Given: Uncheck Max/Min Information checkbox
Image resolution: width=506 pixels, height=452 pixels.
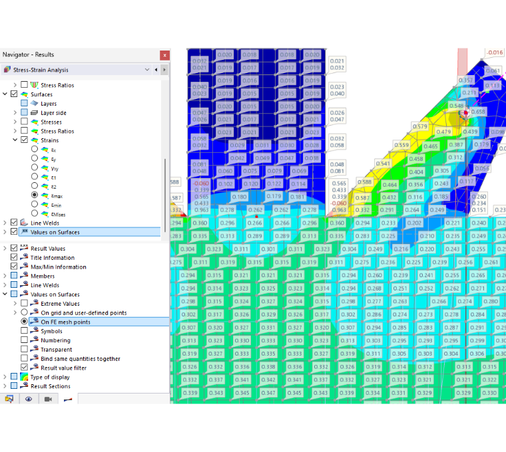Looking at the screenshot, I should [x=14, y=266].
